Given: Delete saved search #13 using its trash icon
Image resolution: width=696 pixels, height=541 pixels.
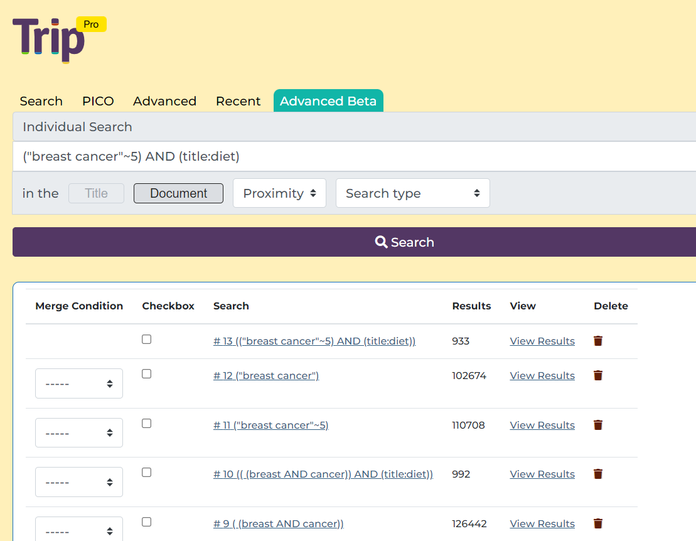Looking at the screenshot, I should click(597, 341).
